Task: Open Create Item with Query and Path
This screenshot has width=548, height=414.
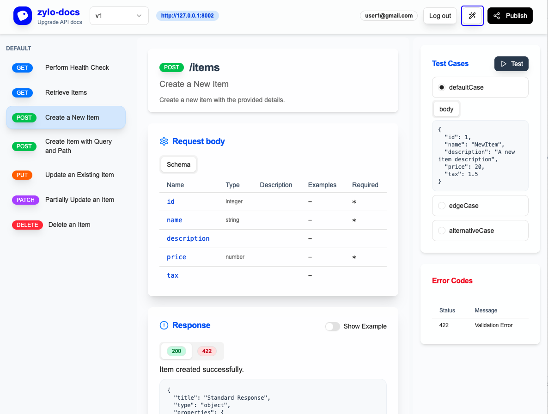Action: coord(66,146)
